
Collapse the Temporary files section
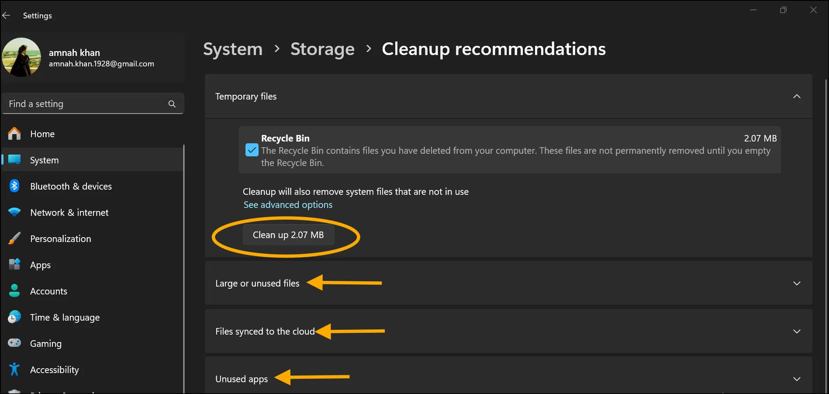click(797, 96)
